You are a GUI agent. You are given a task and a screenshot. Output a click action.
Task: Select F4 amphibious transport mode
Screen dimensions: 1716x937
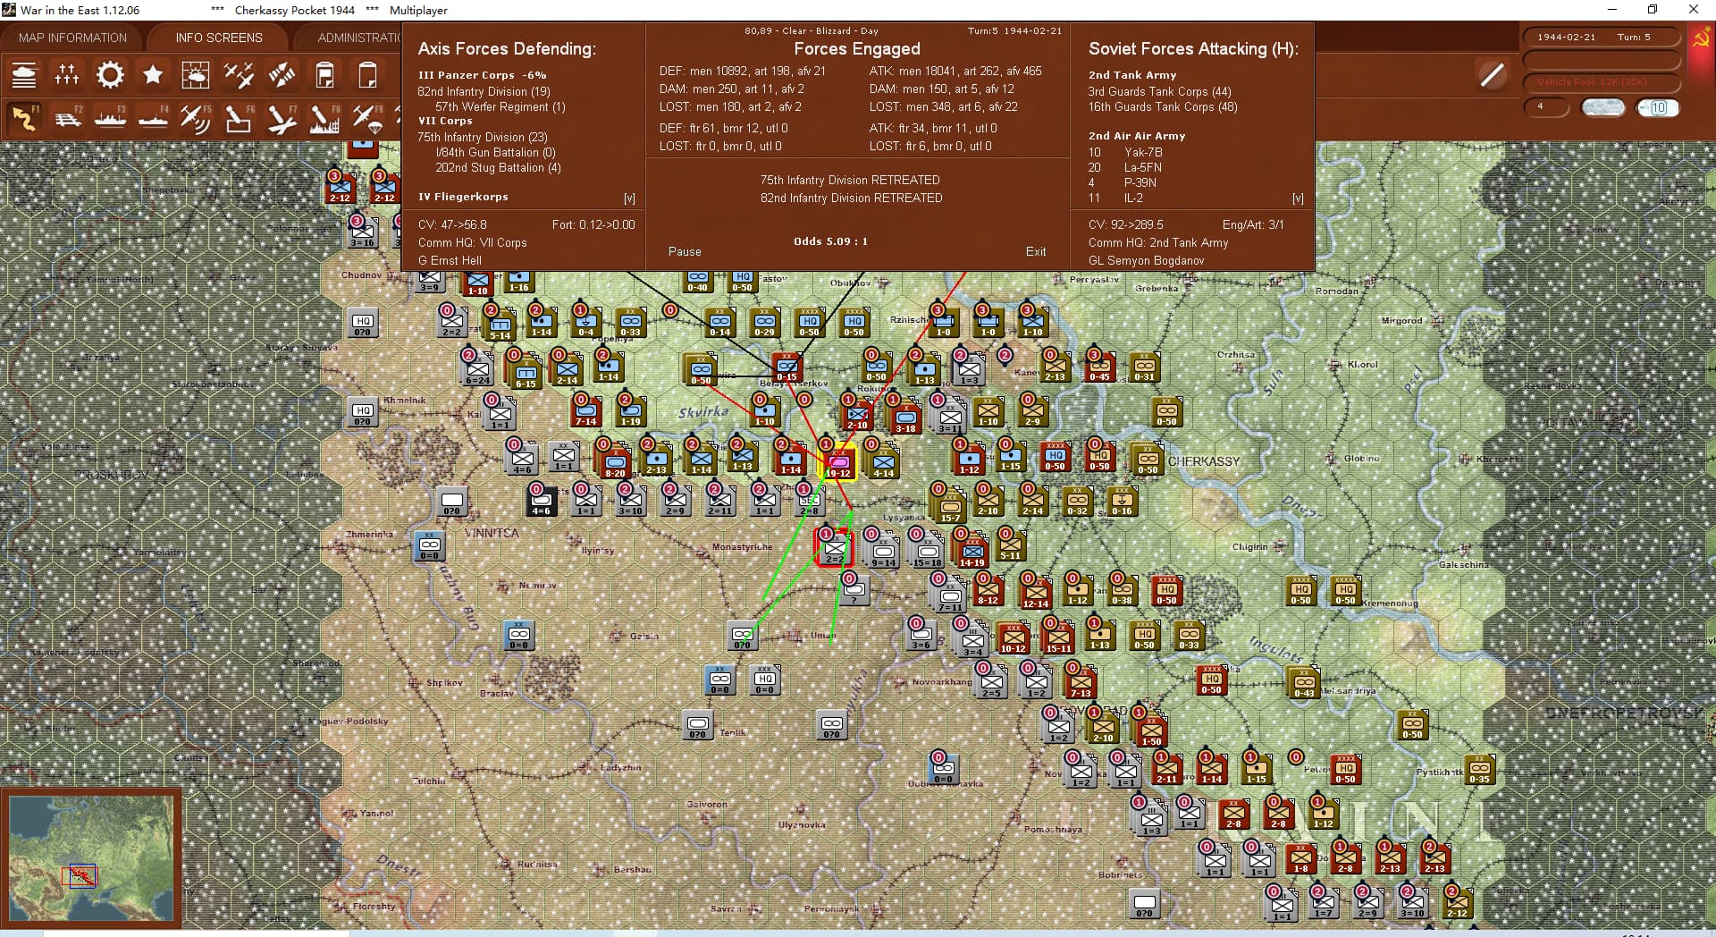(153, 118)
